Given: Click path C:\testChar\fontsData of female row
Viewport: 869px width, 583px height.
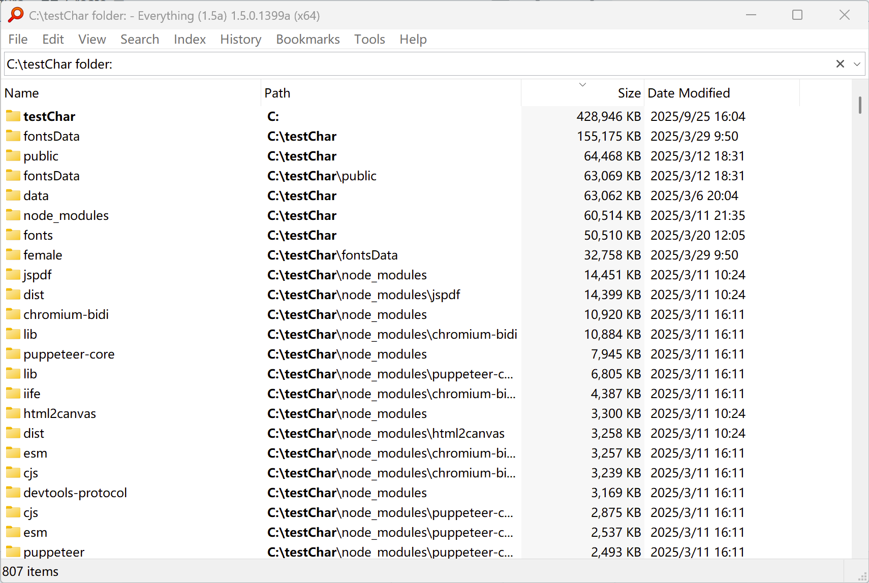Looking at the screenshot, I should [x=332, y=255].
